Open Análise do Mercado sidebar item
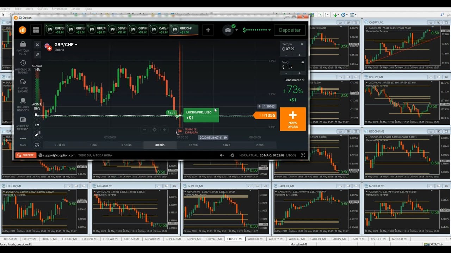This screenshot has width=451, height=253. (x=23, y=124)
